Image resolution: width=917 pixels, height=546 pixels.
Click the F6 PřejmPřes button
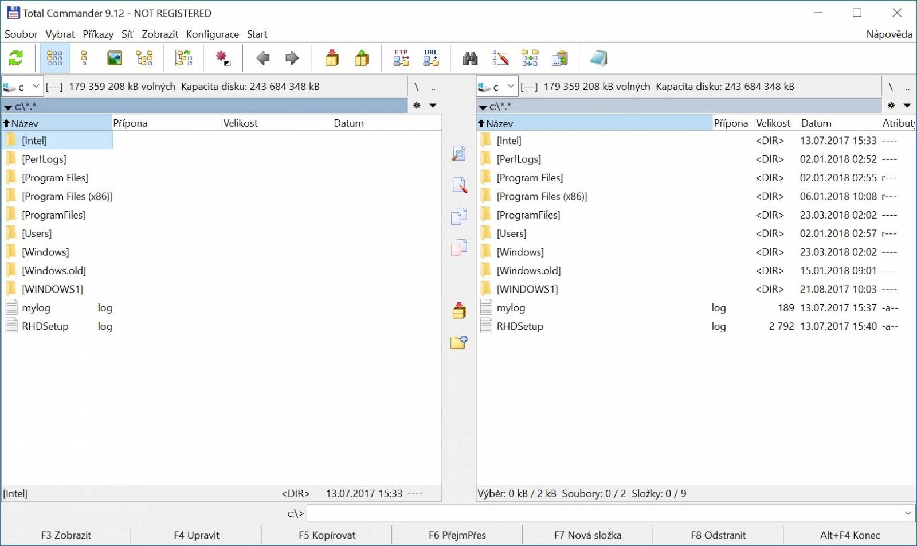tap(457, 535)
